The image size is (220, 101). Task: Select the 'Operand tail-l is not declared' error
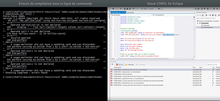click(133, 72)
